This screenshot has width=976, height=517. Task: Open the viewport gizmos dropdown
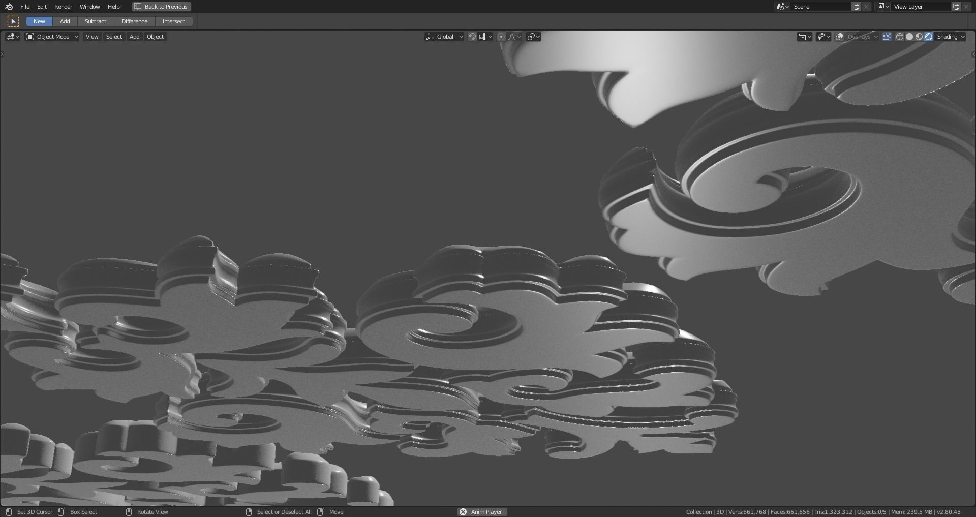click(823, 37)
